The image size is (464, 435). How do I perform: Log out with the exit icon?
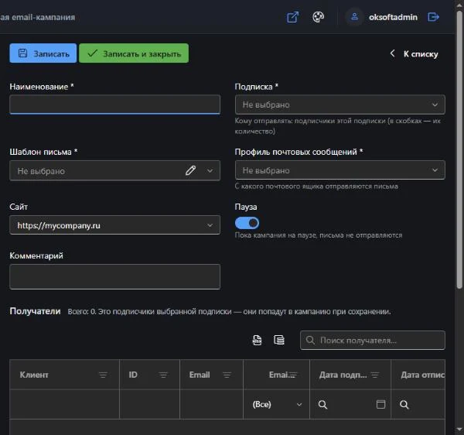[433, 17]
